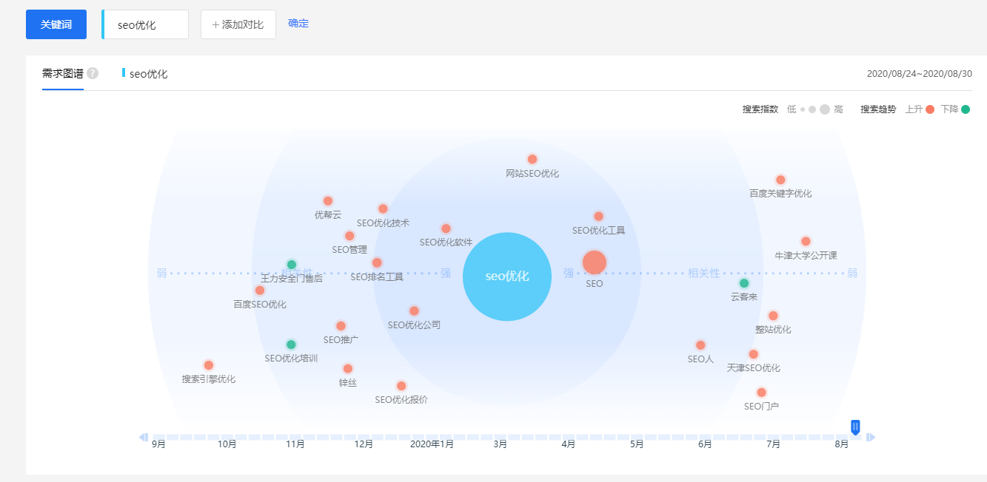Click the timeline right arrow
Viewport: 987px width, 482px height.
[871, 437]
